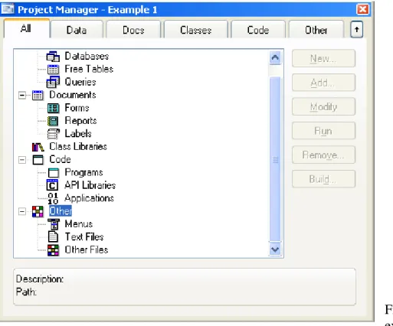Screen dimensions: 393x326
Task: Click the Forms icon
Action: tap(53, 108)
